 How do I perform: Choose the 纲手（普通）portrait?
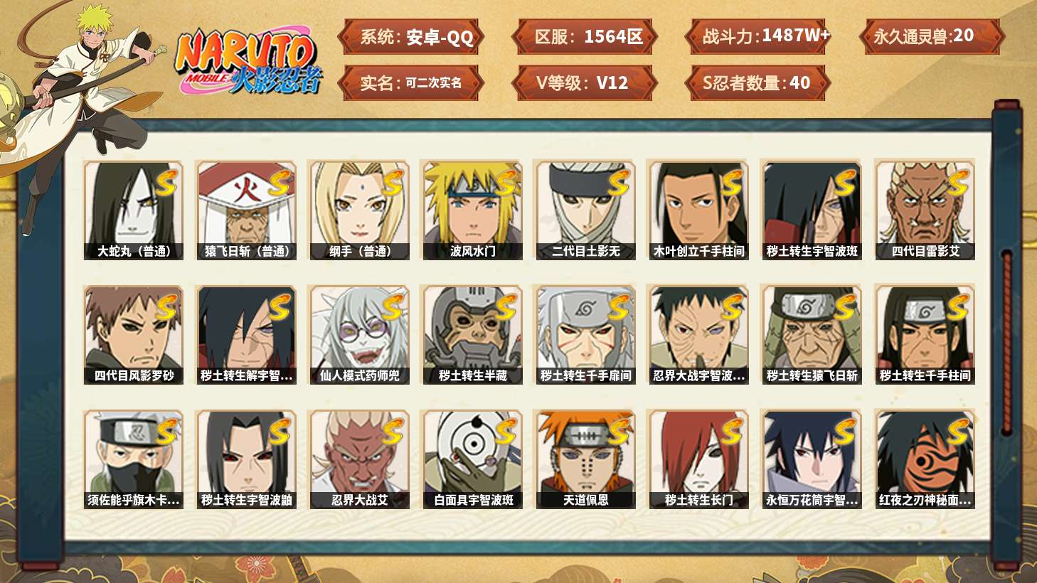(x=359, y=210)
